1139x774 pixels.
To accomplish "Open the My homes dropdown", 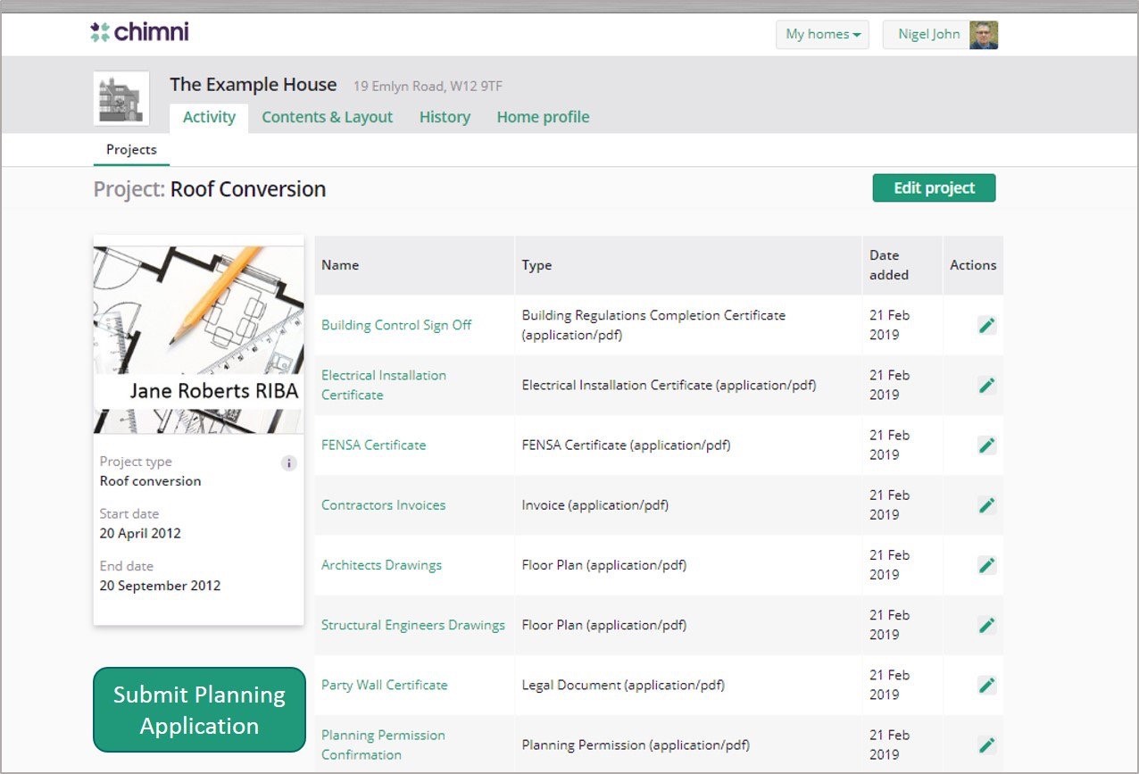I will click(x=822, y=35).
